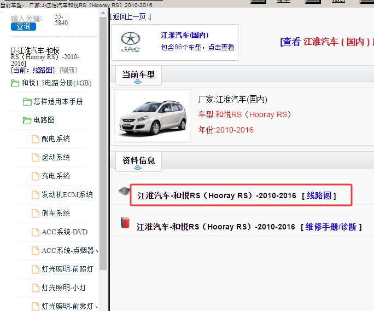Click the 返回上一页 back link
Screen dimensions: 374x311
131,16
